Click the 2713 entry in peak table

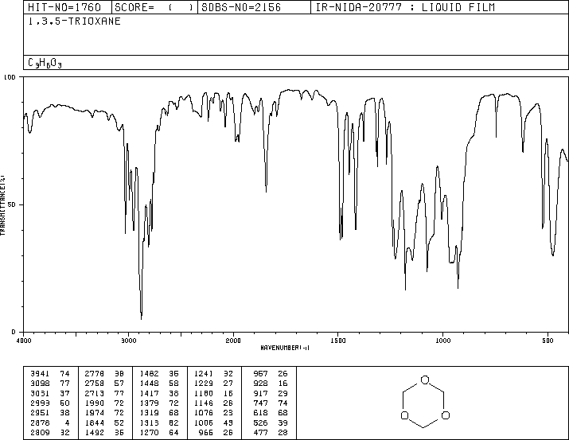pyautogui.click(x=95, y=393)
